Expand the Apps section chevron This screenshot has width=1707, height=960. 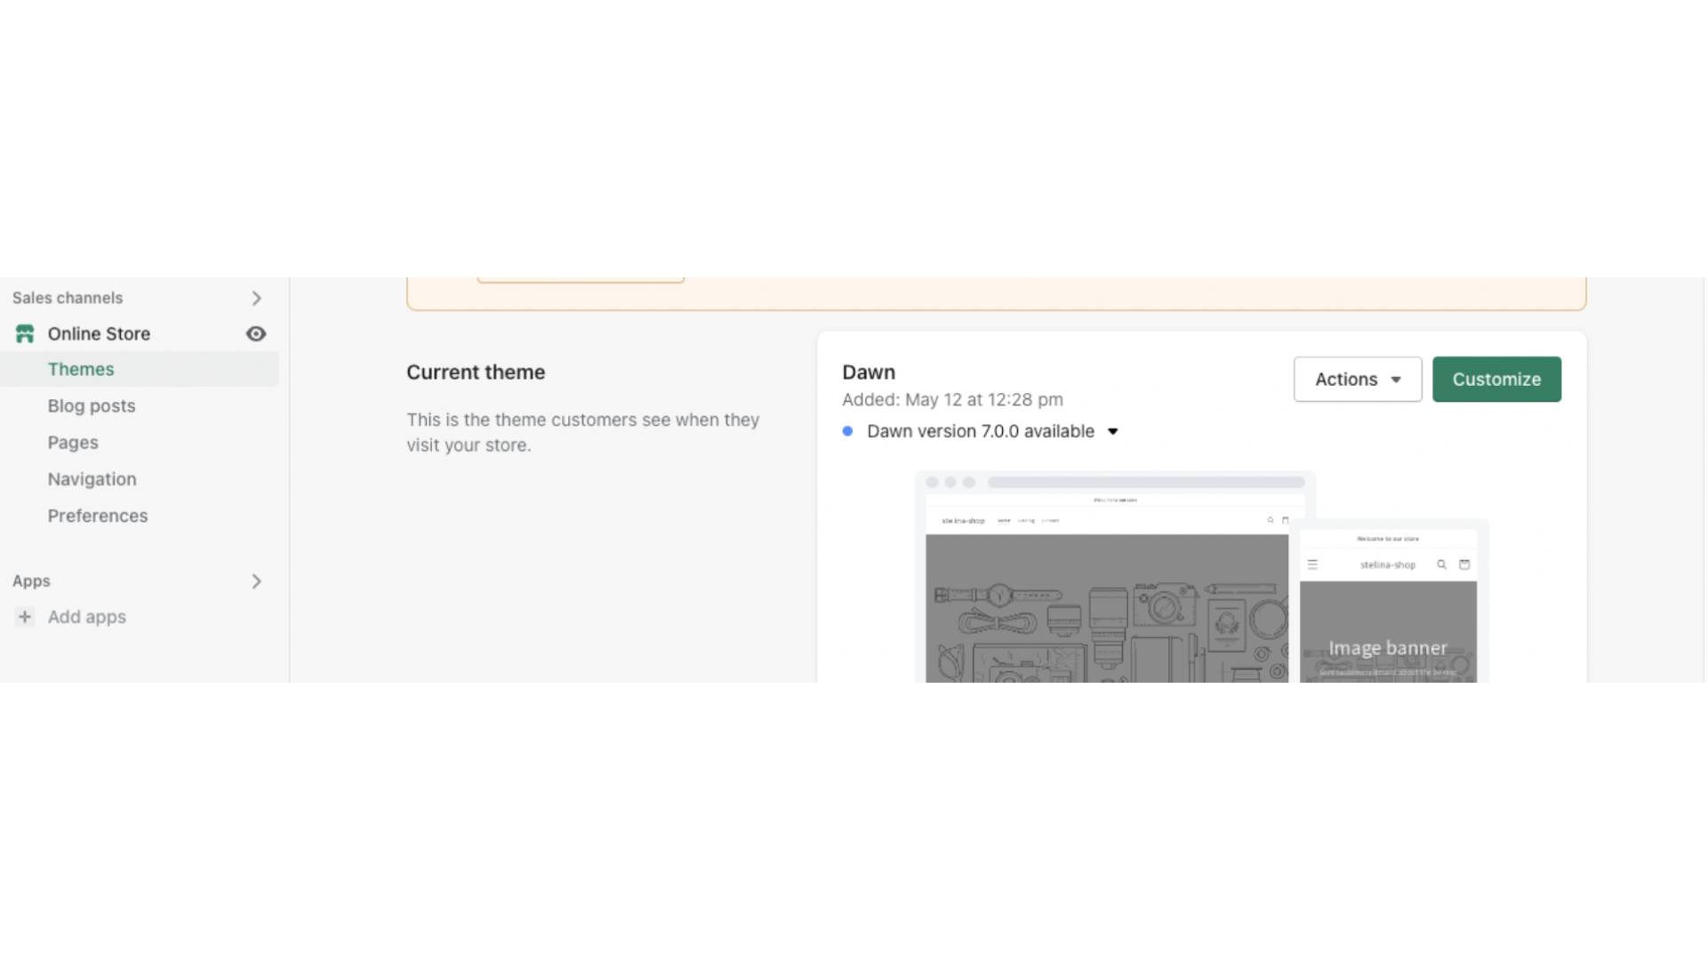tap(256, 581)
